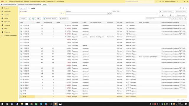The height and width of the screenshot is (106, 189).
Task: Open WhatsApp from the taskbar
Action: (x=36, y=104)
